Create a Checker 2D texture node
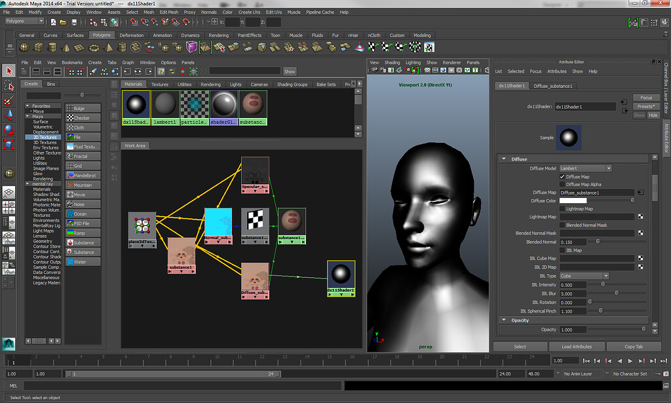This screenshot has width=671, height=403. [83, 118]
